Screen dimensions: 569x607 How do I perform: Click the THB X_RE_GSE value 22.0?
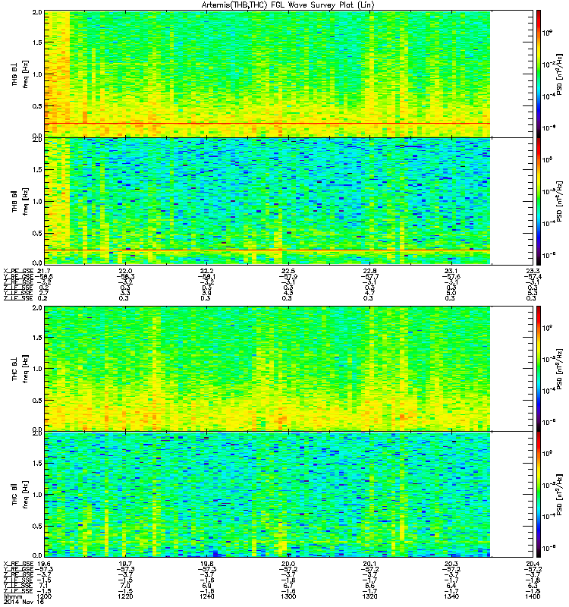tap(125, 271)
